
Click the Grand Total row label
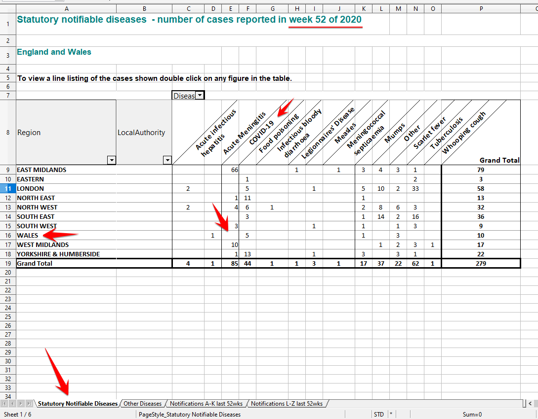click(x=35, y=264)
